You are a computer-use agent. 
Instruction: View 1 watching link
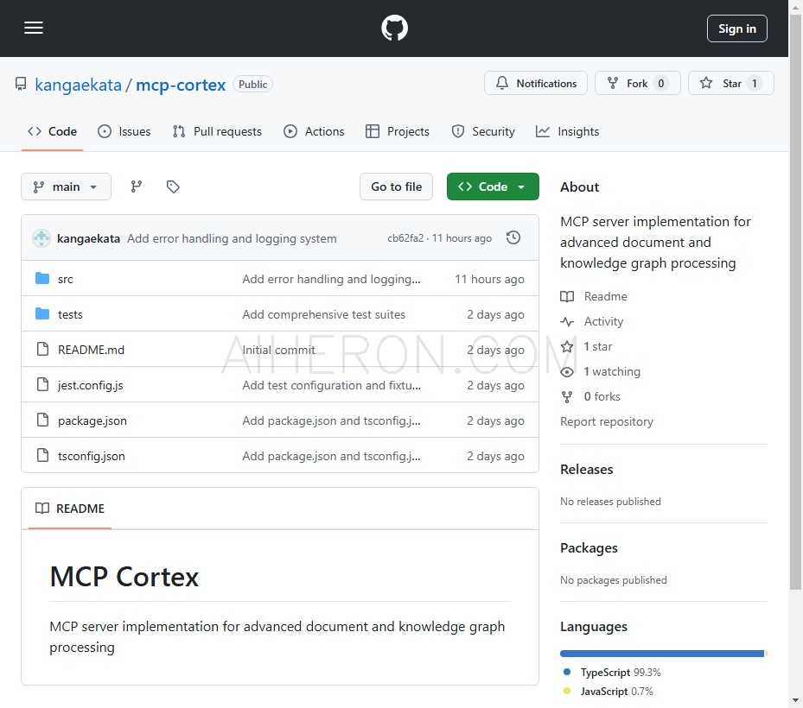tap(600, 371)
